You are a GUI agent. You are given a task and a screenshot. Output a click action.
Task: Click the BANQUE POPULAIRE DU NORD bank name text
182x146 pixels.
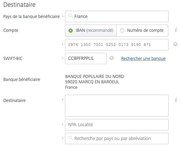click(94, 76)
